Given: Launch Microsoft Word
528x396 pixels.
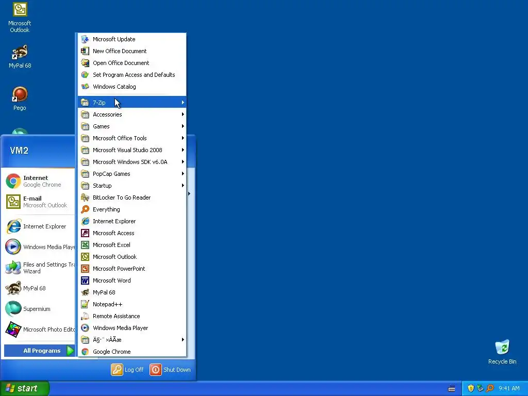Looking at the screenshot, I should pyautogui.click(x=132, y=280).
